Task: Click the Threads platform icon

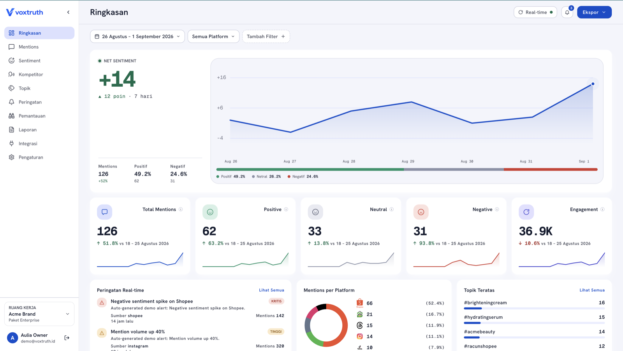Action: click(x=360, y=325)
